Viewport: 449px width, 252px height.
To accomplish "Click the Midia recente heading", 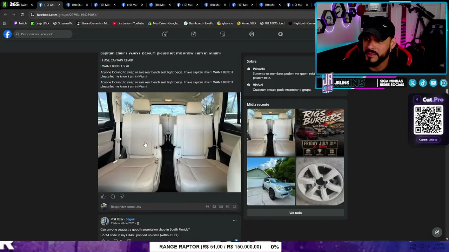I will click(258, 104).
